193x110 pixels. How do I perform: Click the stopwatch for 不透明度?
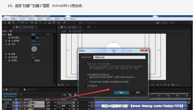[x=9, y=41]
